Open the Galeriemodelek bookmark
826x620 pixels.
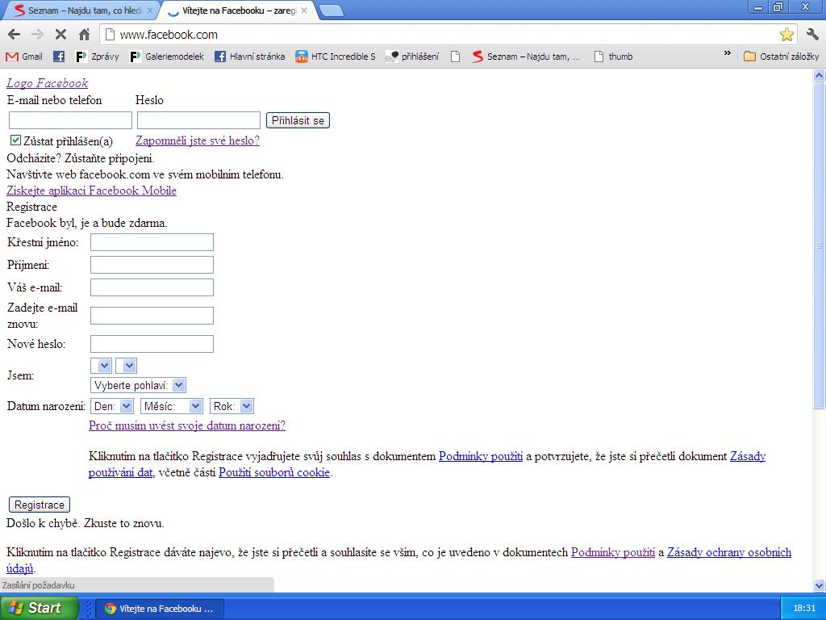[166, 57]
